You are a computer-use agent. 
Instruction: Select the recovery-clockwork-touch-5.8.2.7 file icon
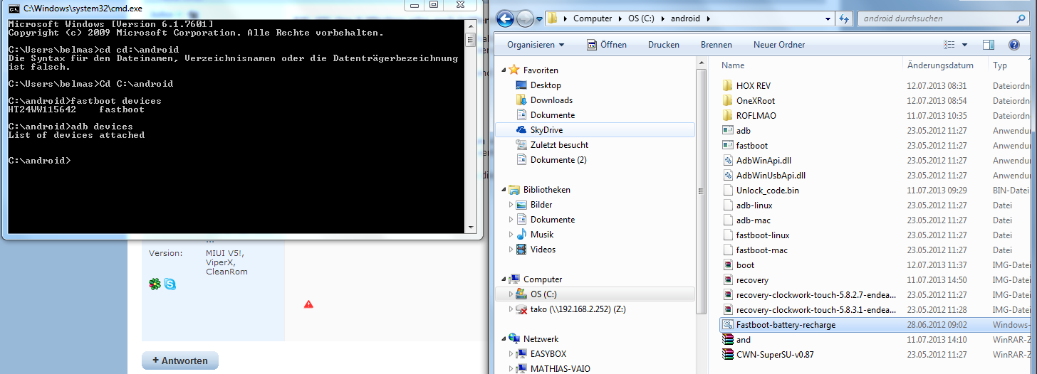pyautogui.click(x=728, y=294)
